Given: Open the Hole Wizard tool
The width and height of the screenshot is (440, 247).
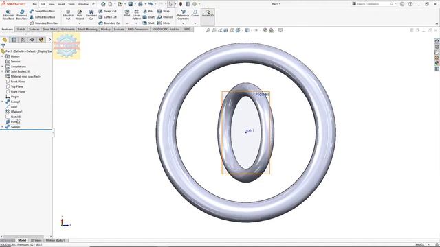Looking at the screenshot, I should click(x=80, y=14).
